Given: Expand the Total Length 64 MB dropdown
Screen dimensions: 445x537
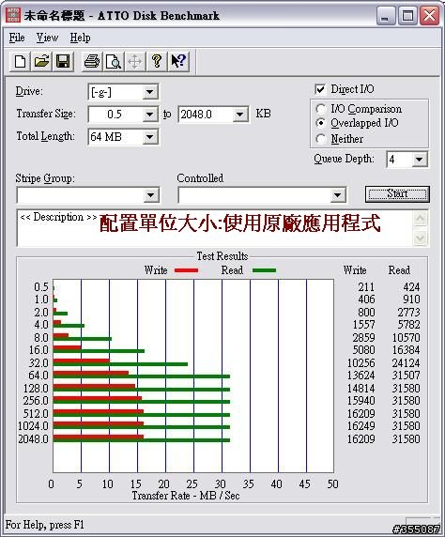Looking at the screenshot, I should pyautogui.click(x=149, y=137).
